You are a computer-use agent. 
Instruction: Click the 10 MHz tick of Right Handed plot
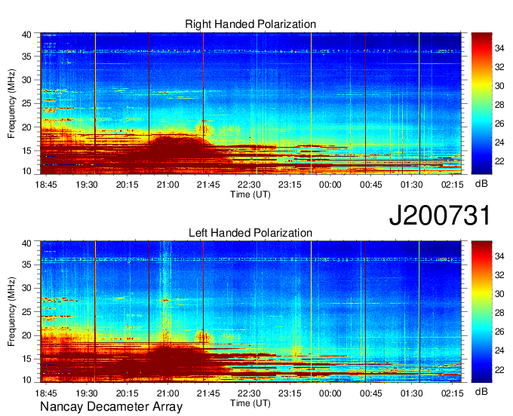[x=27, y=171]
